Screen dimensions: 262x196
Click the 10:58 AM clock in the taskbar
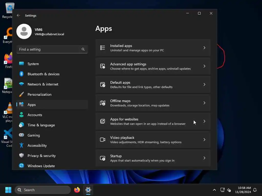(244, 188)
